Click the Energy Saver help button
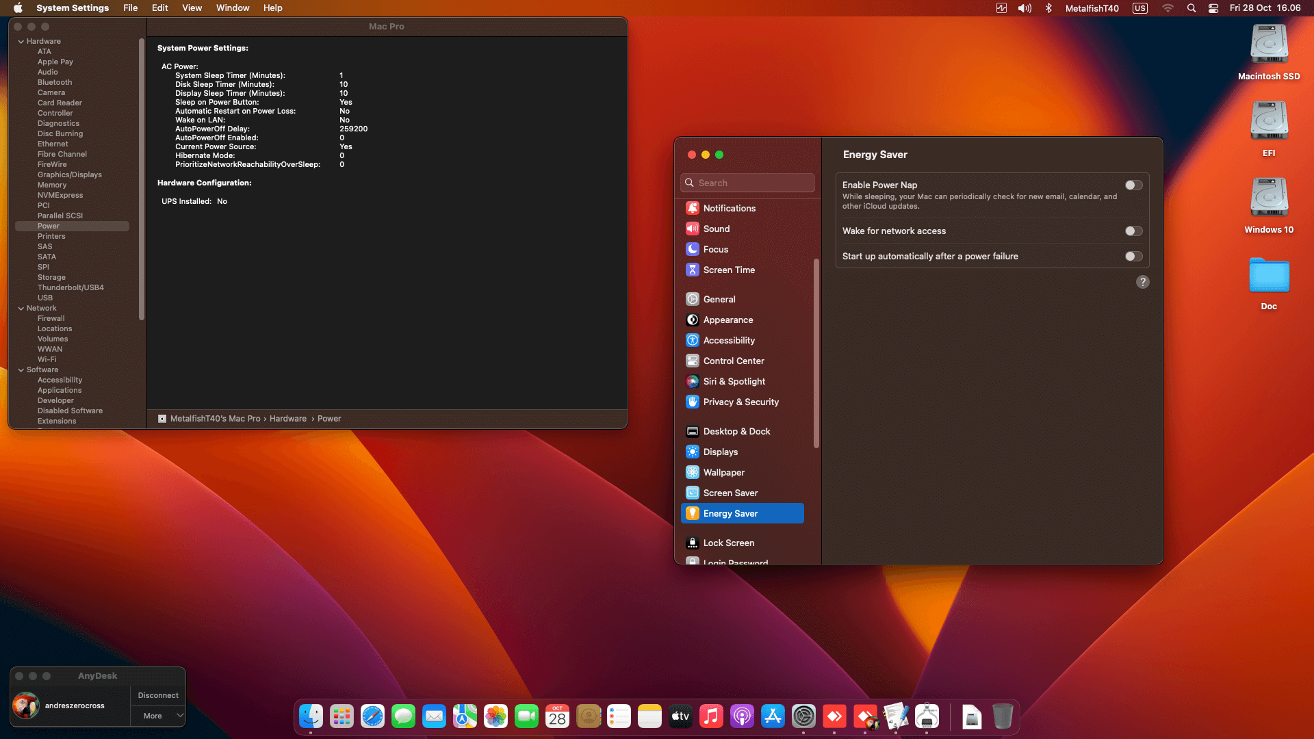 1142,282
